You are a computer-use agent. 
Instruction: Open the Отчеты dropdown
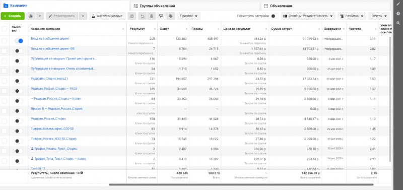tap(379, 16)
